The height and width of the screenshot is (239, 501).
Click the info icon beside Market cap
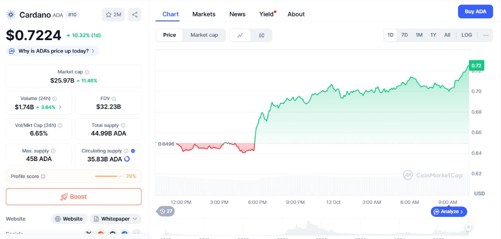coord(87,72)
